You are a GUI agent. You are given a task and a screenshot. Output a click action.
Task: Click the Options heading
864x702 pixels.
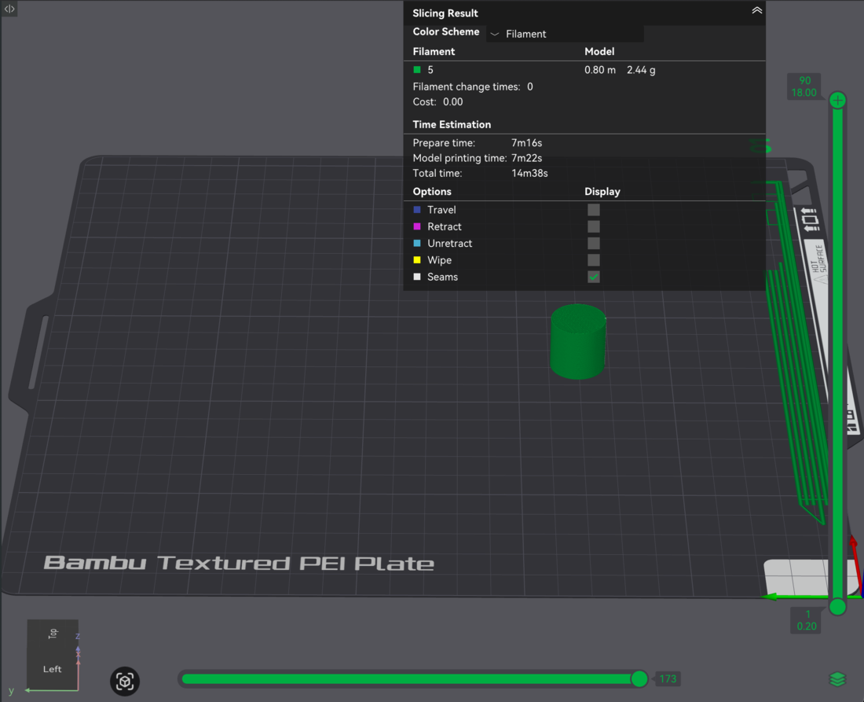[x=432, y=191]
